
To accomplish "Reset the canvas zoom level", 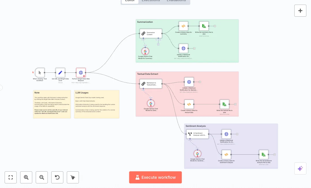I will (x=57, y=177).
